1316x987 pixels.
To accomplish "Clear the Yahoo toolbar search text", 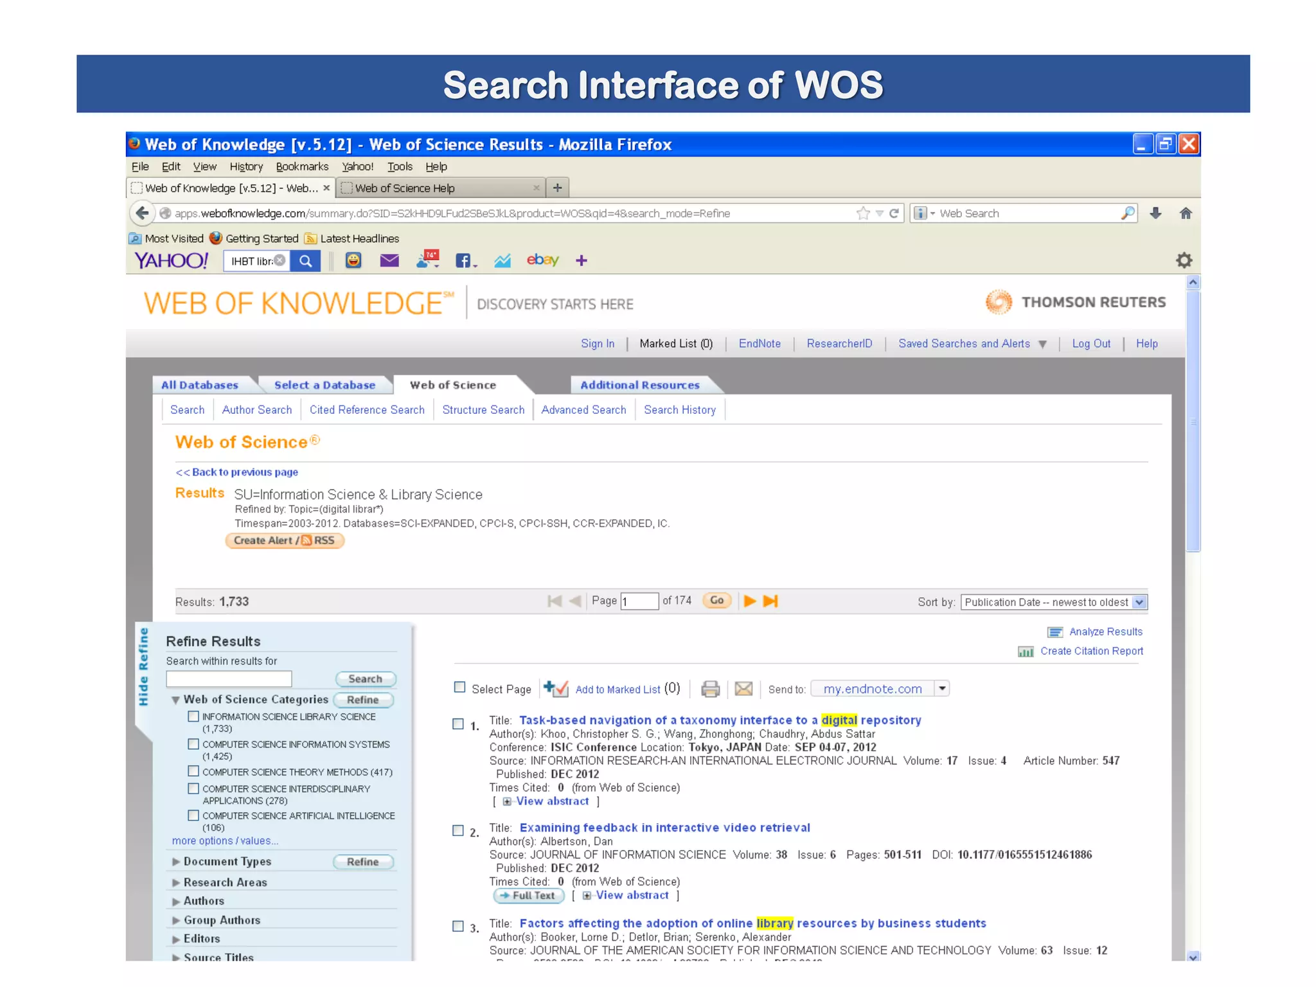I will point(280,260).
